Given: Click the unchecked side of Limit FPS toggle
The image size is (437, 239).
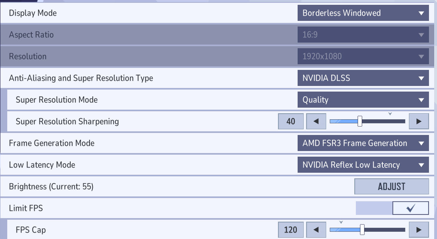Looking at the screenshot, I should click(374, 208).
